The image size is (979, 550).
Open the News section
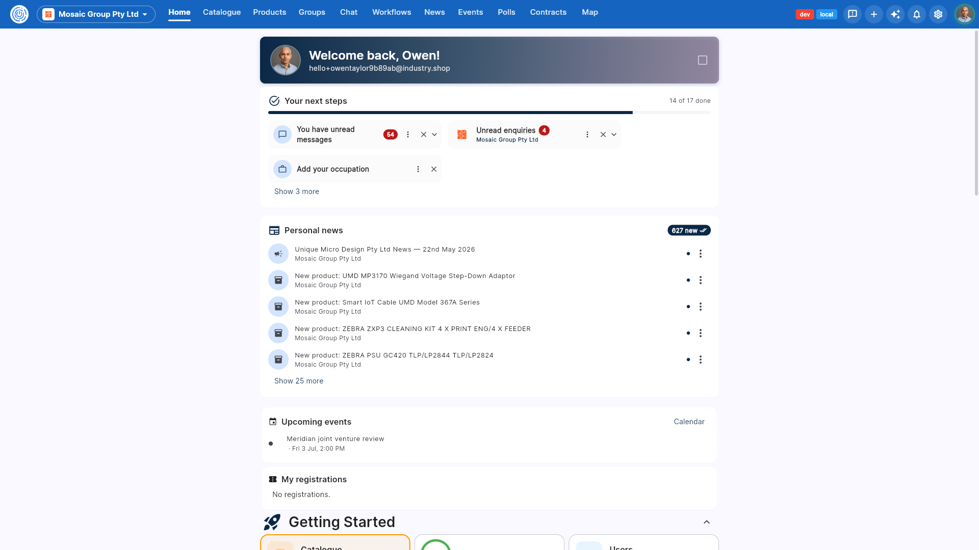(x=434, y=12)
